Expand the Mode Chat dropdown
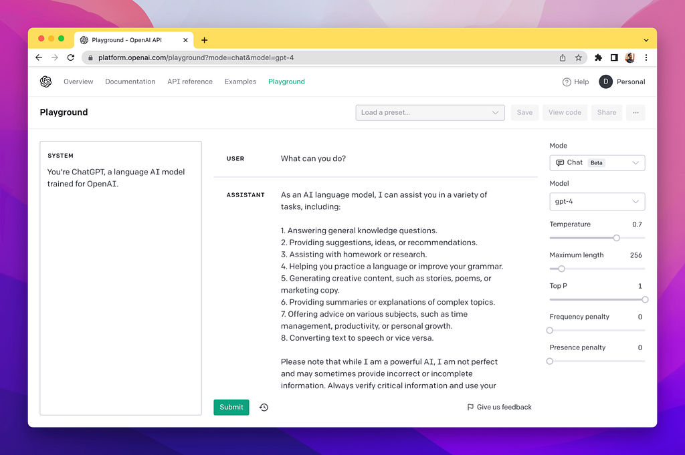685x455 pixels. click(597, 163)
